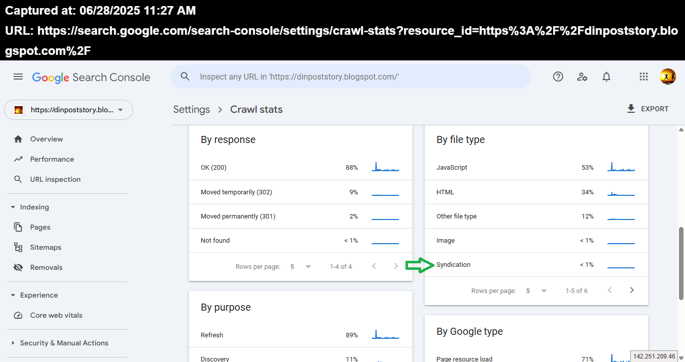Click the "Crawl stats" breadcrumb text
Image resolution: width=685 pixels, height=362 pixels.
coord(256,109)
